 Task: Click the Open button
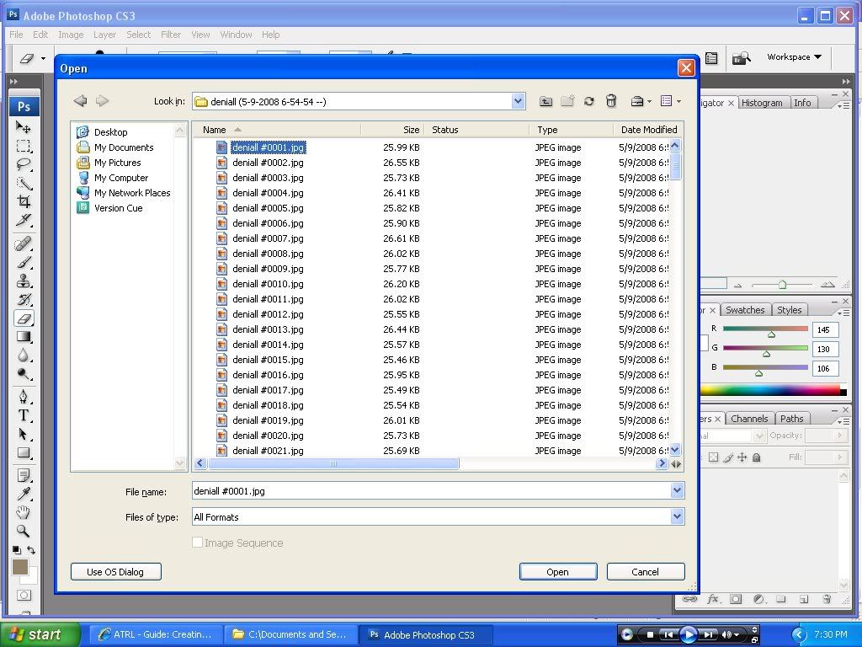(558, 572)
